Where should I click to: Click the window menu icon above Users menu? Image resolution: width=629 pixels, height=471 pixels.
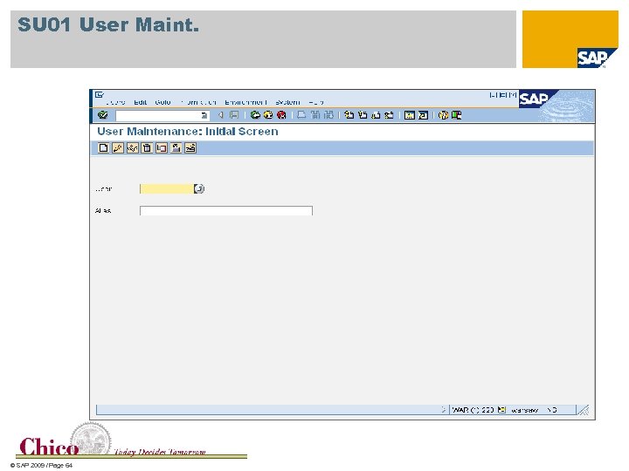tap(99, 94)
